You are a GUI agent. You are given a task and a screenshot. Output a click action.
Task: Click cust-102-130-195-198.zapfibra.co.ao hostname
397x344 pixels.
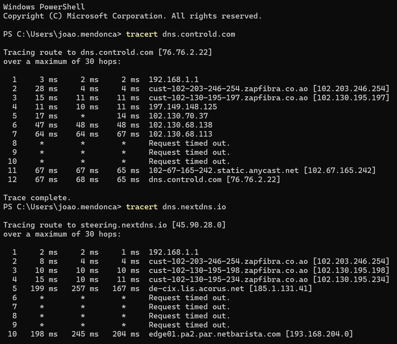(228, 271)
